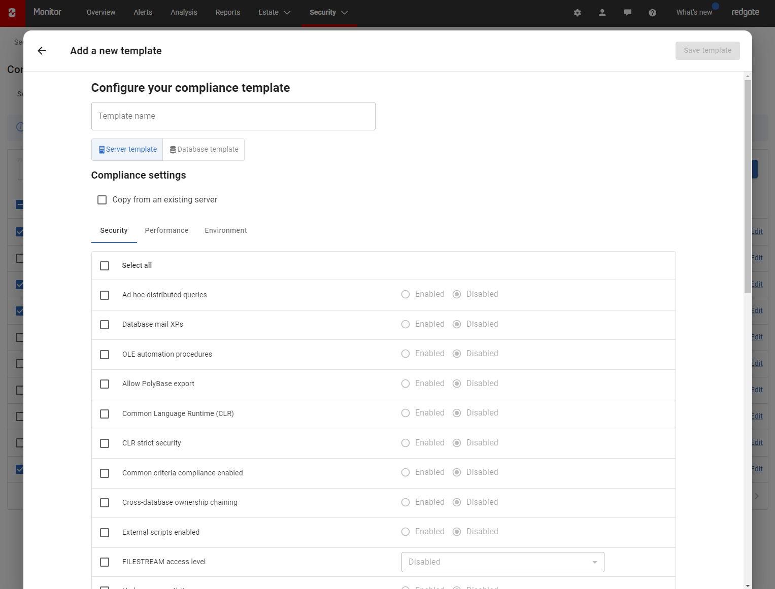Tick Copy from an existing server
Screen dimensions: 775x589
[102, 200]
